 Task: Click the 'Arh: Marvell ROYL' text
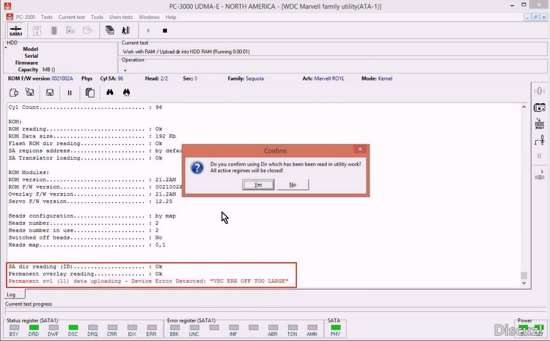click(x=323, y=78)
